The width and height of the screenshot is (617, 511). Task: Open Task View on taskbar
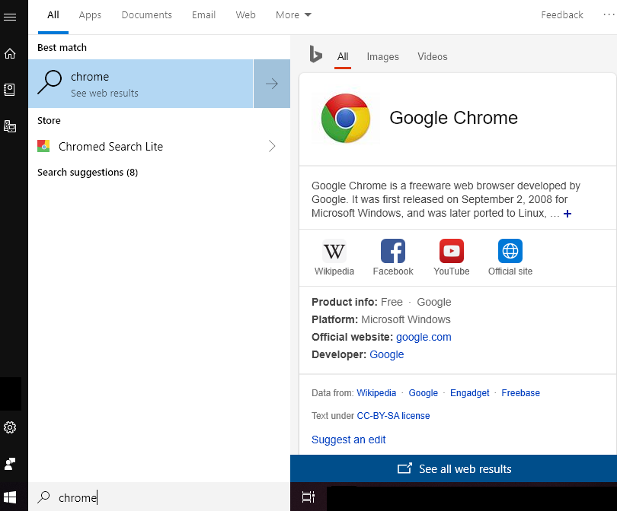pos(308,497)
